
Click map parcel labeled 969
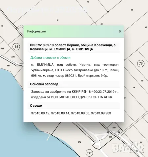pos(2,48)
